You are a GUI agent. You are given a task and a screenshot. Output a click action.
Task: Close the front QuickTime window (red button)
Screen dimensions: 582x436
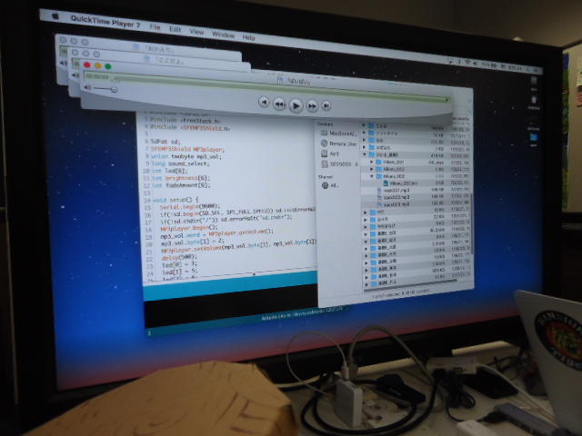pyautogui.click(x=87, y=64)
